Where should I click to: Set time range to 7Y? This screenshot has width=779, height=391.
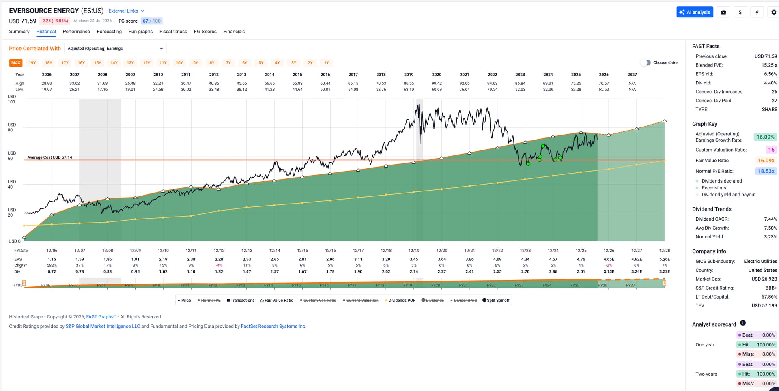point(228,63)
